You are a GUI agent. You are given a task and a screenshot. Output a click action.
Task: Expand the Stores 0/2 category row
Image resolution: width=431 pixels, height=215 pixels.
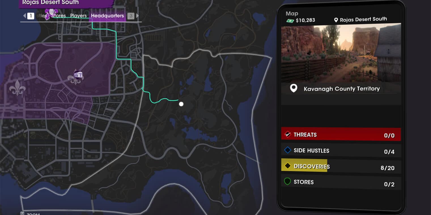coord(341,182)
